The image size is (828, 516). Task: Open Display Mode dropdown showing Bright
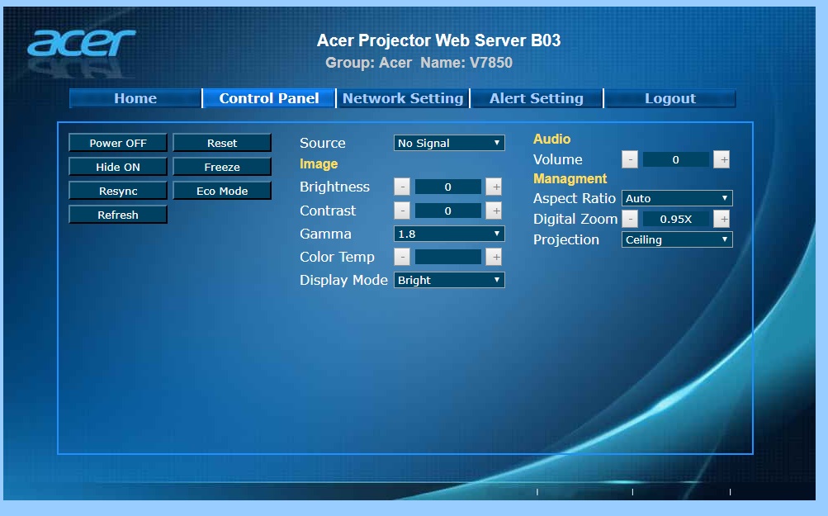coord(449,280)
